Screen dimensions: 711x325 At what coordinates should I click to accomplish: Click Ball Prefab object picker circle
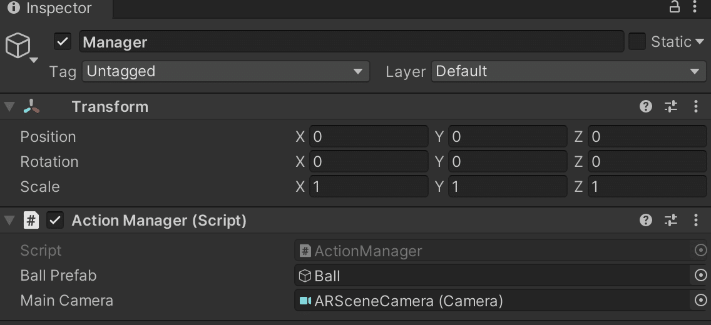tap(700, 276)
